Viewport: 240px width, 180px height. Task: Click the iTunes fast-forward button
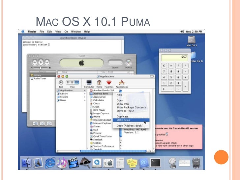(x=47, y=62)
